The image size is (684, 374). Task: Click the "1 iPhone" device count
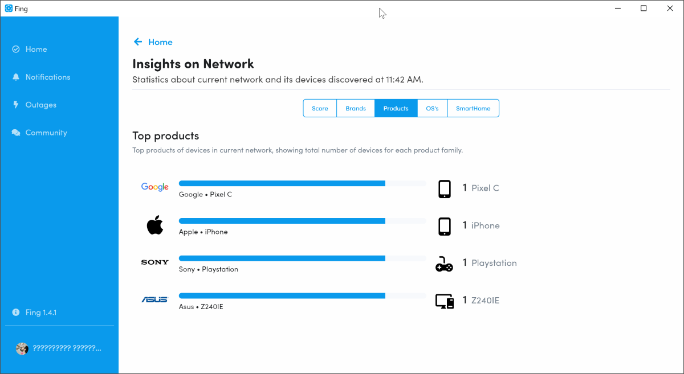[481, 225]
